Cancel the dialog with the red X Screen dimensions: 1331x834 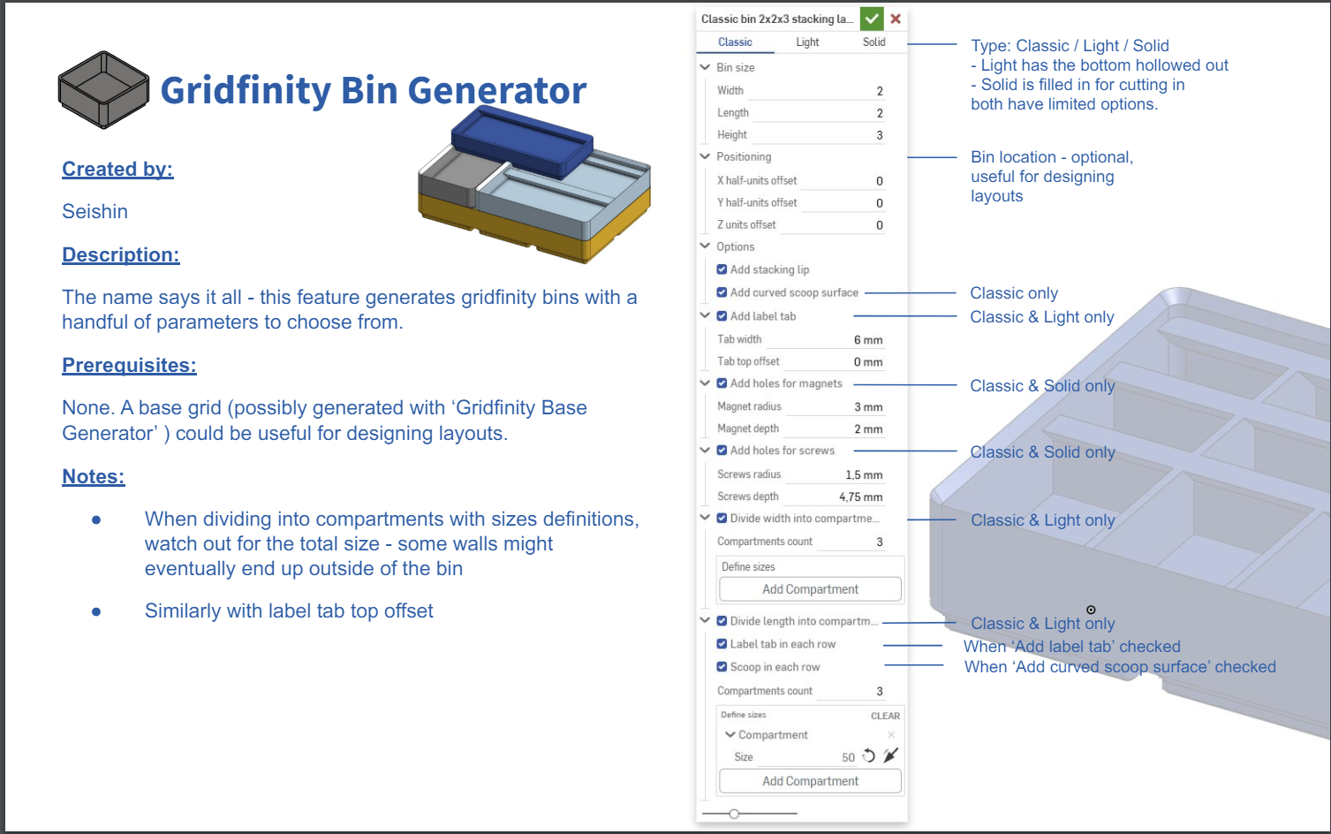pos(896,19)
